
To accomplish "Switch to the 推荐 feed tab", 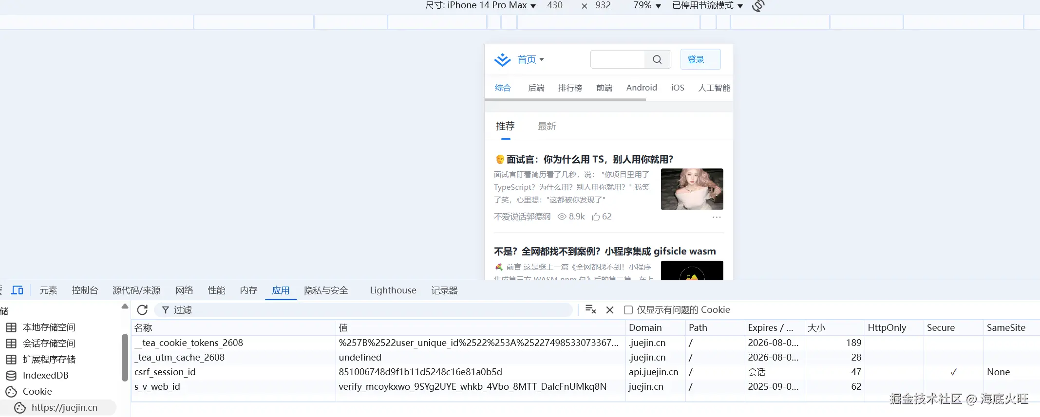I will tap(505, 127).
